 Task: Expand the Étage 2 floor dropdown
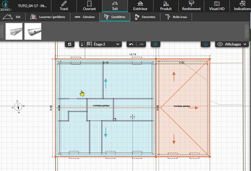104,44
